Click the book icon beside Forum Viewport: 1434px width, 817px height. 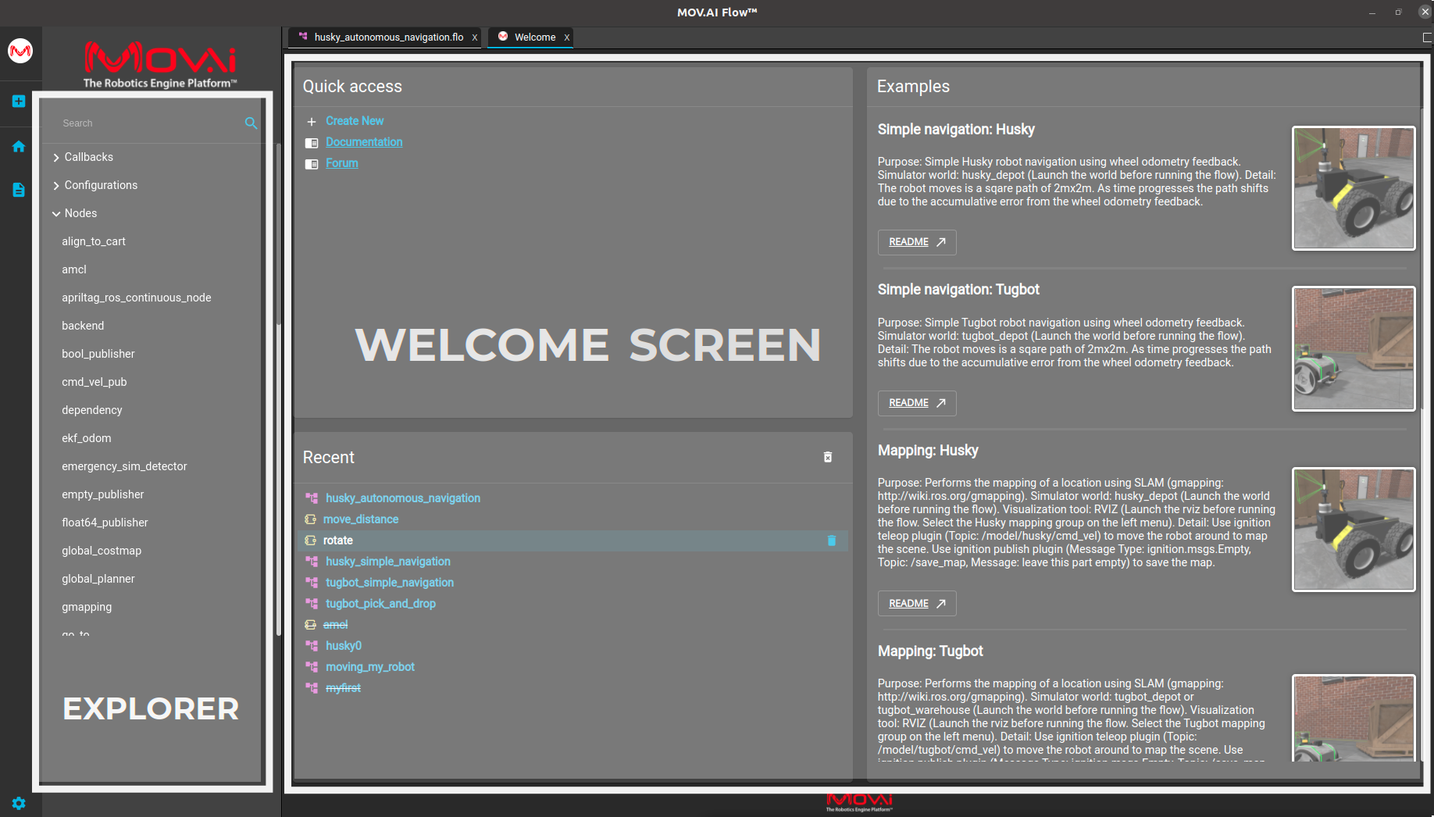(312, 164)
